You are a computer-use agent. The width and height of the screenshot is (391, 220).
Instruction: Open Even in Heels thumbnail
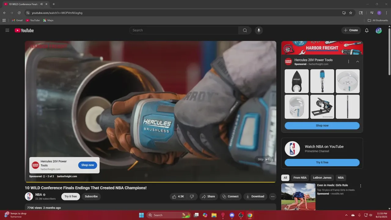(298, 196)
